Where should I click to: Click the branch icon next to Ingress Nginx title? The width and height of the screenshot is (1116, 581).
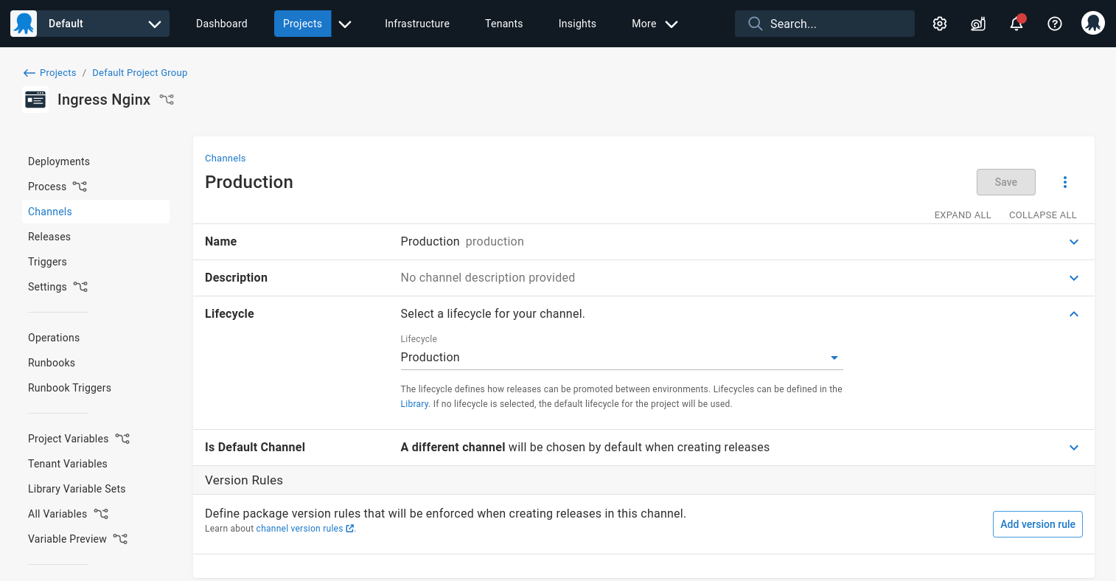coord(167,100)
